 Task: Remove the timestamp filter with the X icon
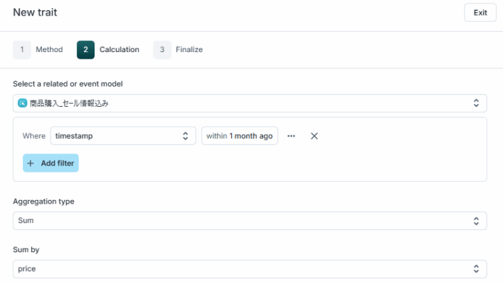[314, 136]
